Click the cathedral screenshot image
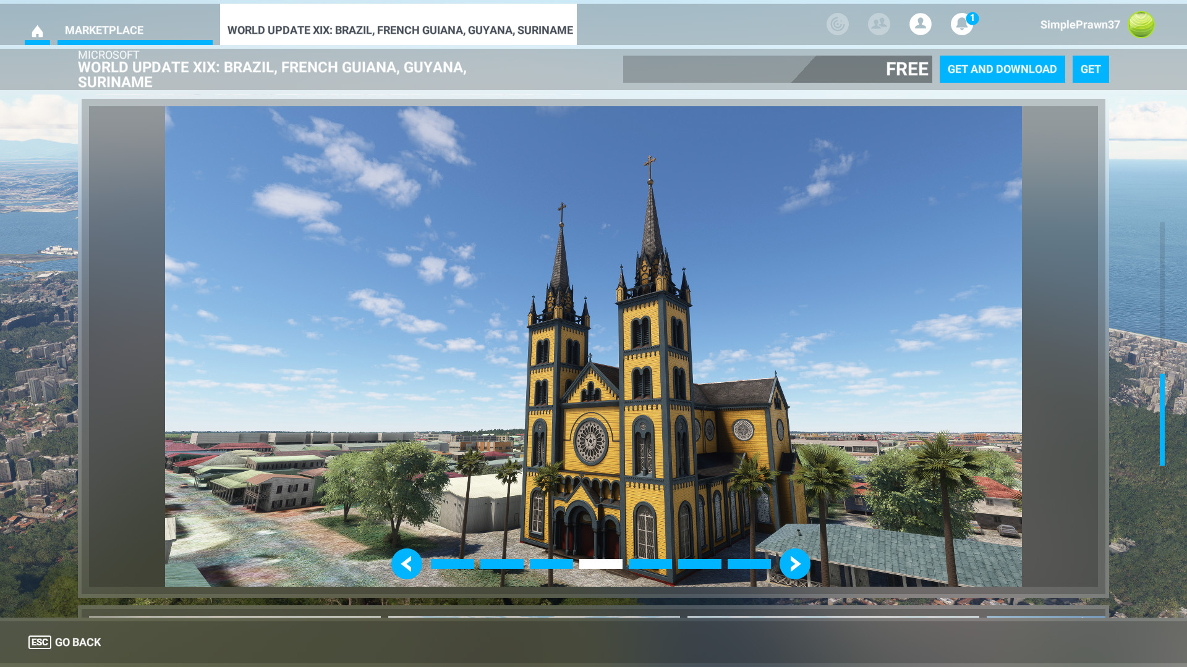 tap(593, 346)
